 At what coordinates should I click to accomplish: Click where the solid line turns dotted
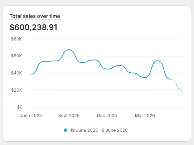(171, 79)
